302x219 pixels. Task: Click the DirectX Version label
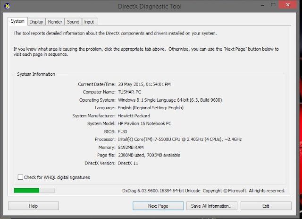[x=100, y=163]
